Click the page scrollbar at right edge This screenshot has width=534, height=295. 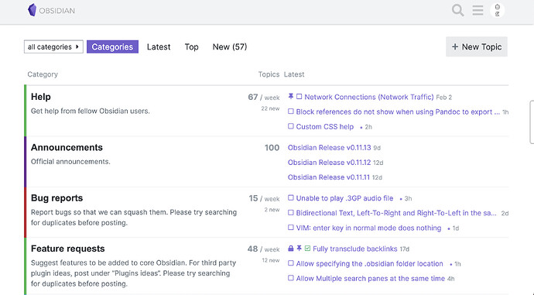(x=532, y=122)
